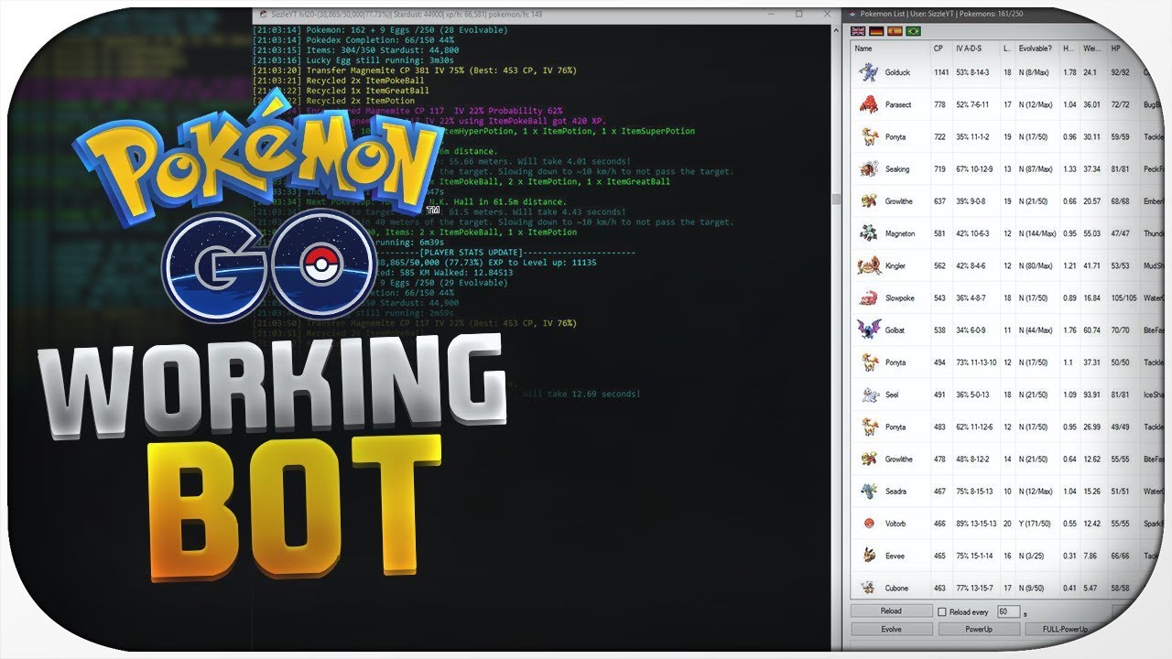Click the bot console window title icon
Viewport: 1172px width, 659px height.
pyautogui.click(x=265, y=14)
